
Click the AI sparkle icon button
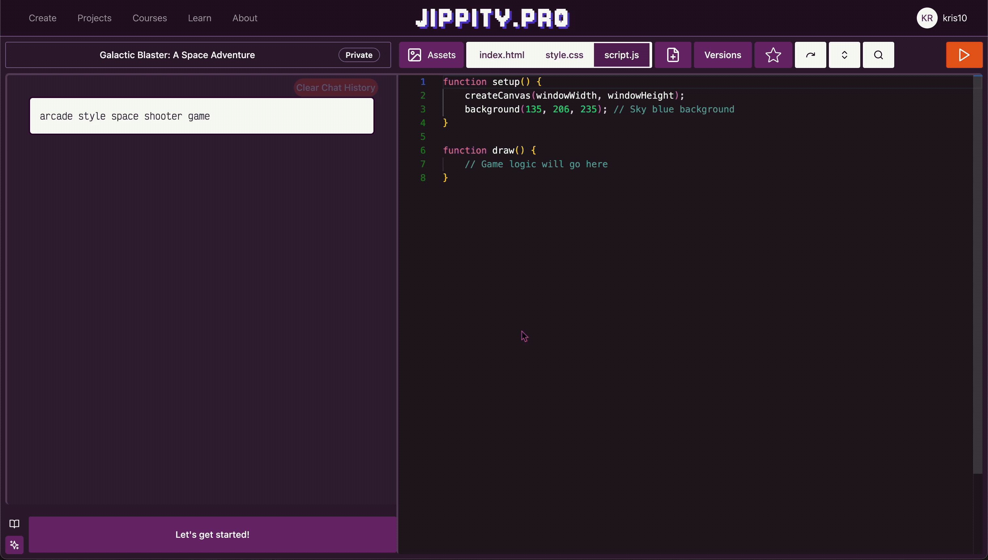(x=14, y=545)
